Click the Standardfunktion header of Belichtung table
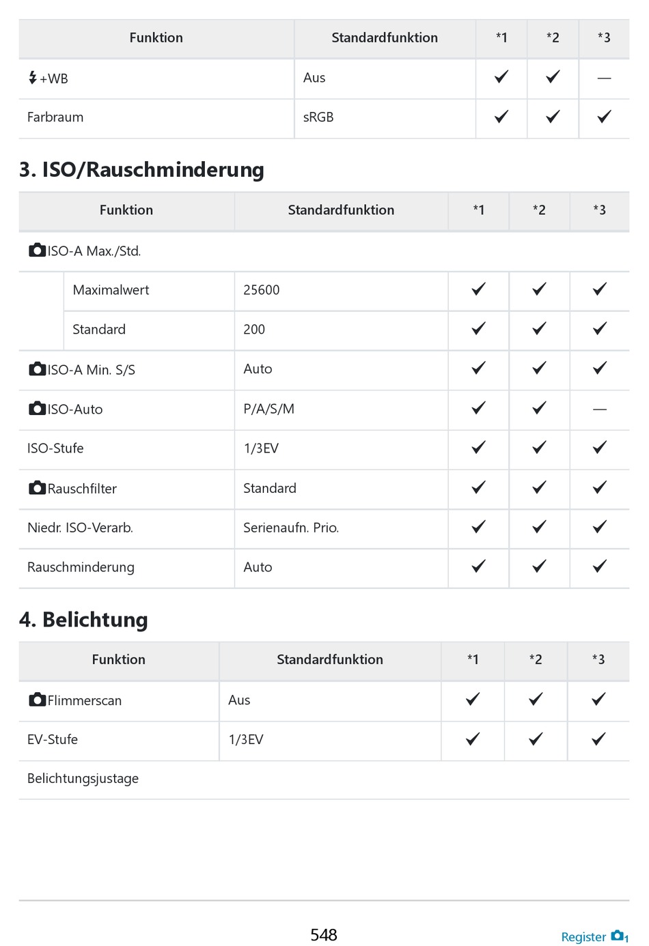This screenshot has height=946, width=649. pyautogui.click(x=330, y=660)
